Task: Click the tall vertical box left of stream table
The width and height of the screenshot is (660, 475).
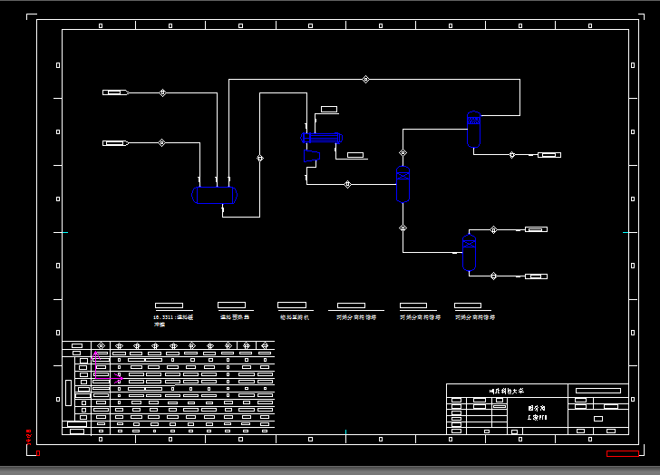Action: (69, 393)
